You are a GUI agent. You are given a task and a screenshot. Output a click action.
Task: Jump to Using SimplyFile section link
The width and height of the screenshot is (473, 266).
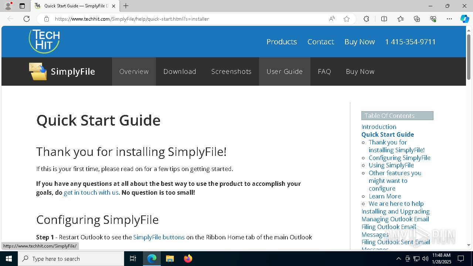pyautogui.click(x=391, y=165)
